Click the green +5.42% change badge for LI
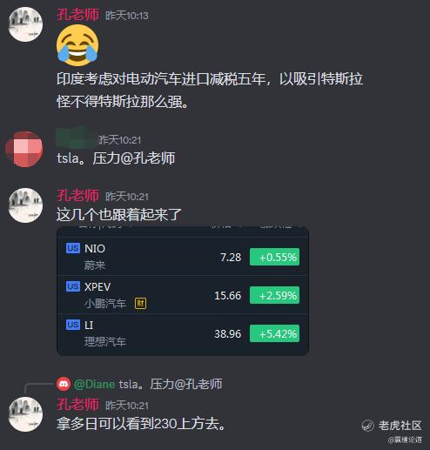 274,333
